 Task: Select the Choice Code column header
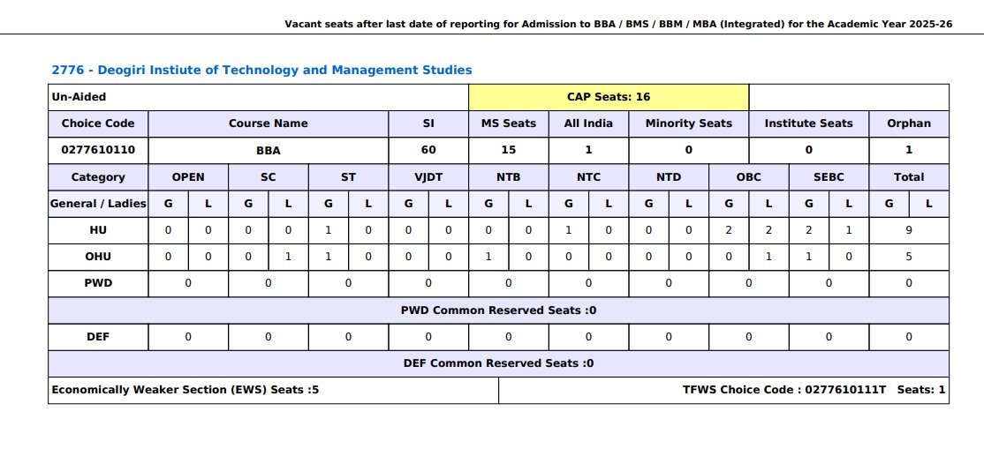click(98, 123)
